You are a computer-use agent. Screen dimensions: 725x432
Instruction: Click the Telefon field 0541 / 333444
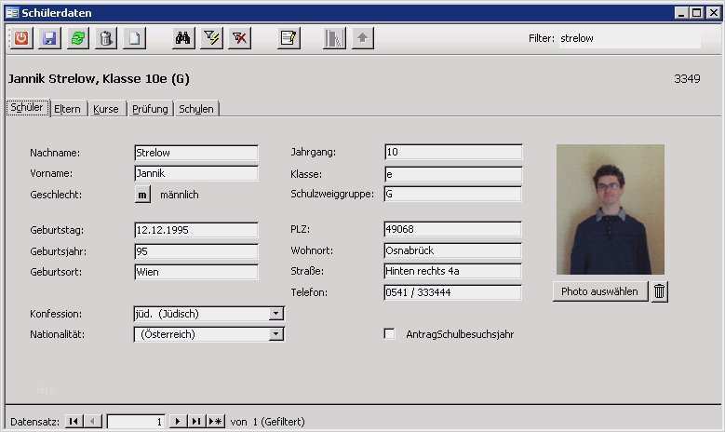453,292
